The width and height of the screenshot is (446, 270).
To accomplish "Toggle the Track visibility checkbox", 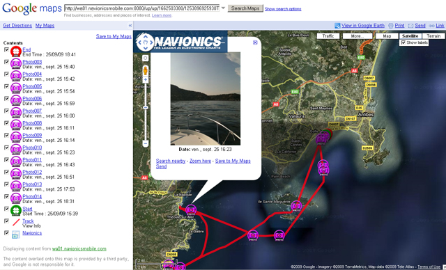I will point(6,221).
